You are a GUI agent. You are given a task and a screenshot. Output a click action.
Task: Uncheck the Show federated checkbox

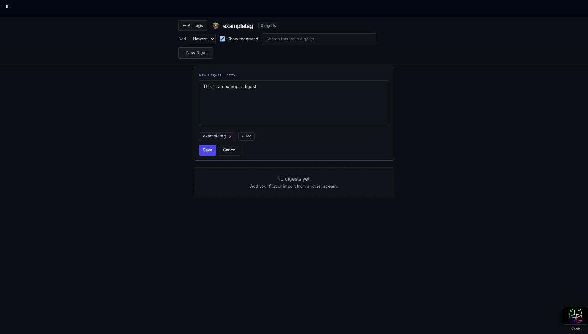(222, 39)
